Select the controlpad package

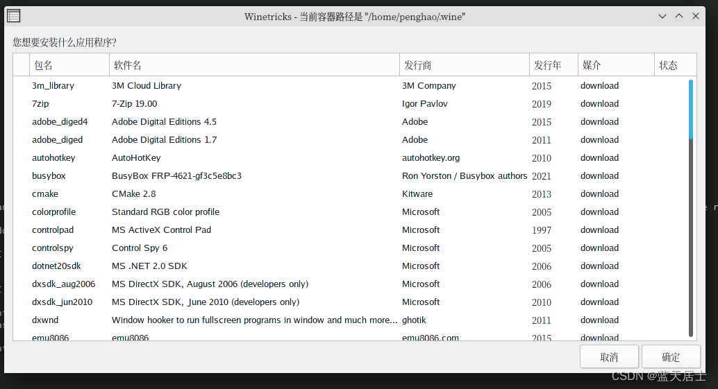53,230
